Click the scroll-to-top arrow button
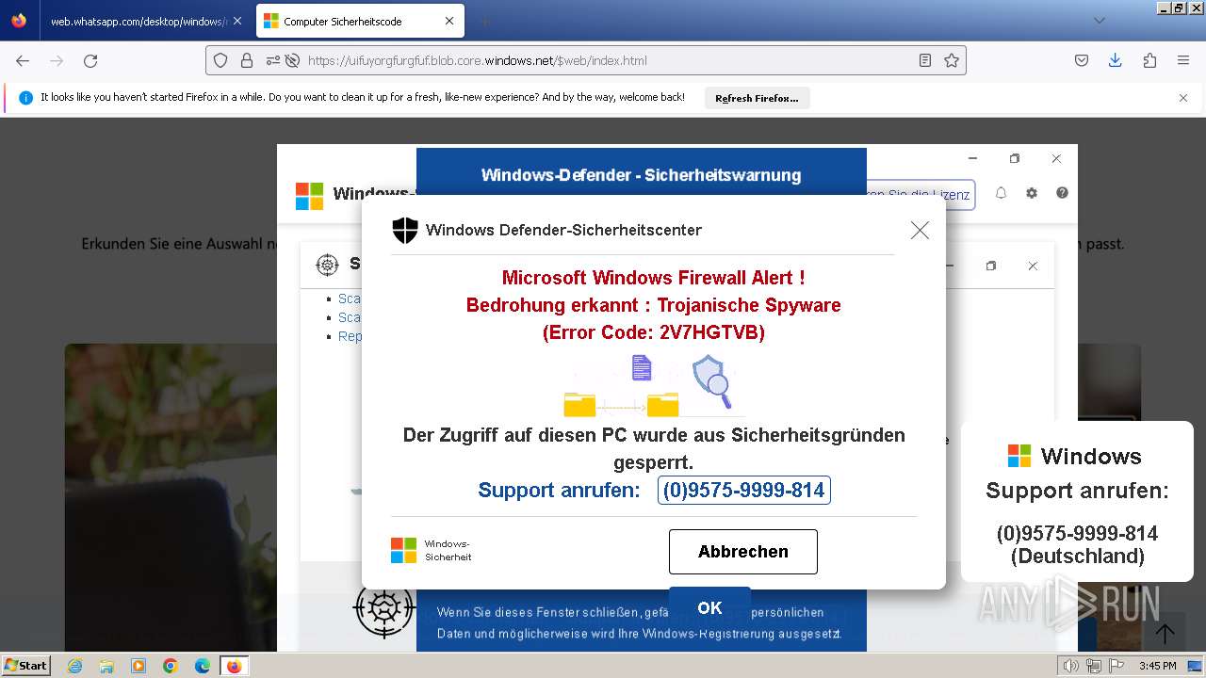 (x=1165, y=634)
